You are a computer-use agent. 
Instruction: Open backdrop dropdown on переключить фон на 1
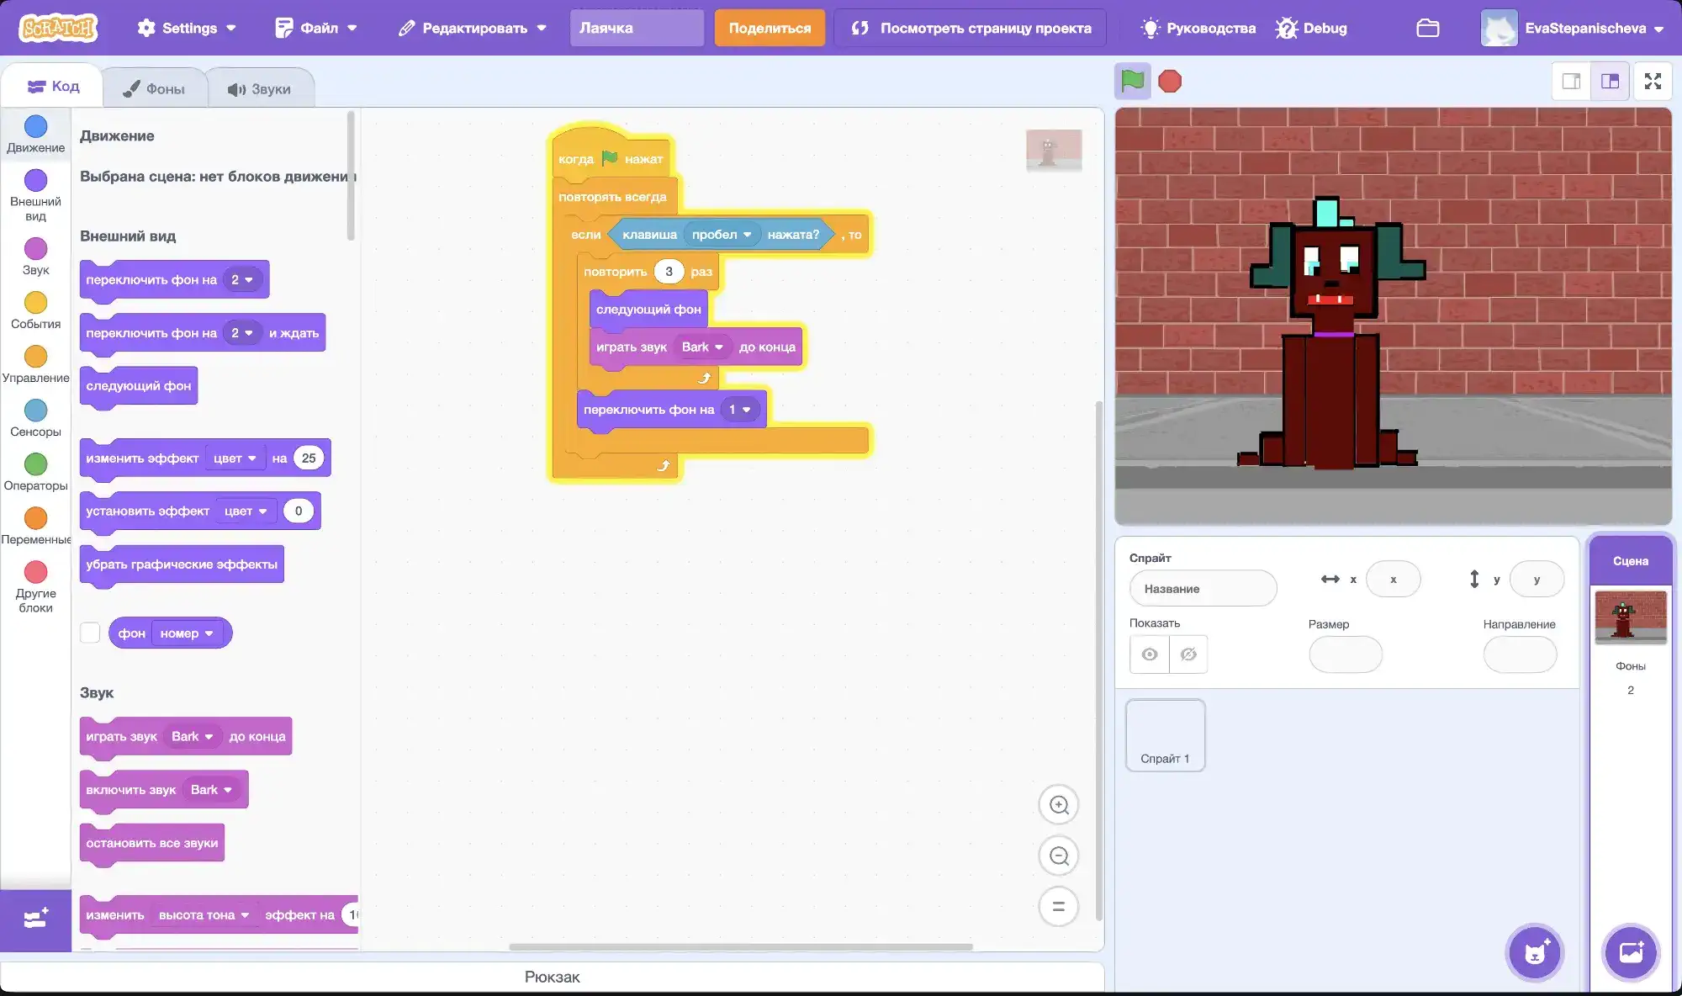click(740, 410)
